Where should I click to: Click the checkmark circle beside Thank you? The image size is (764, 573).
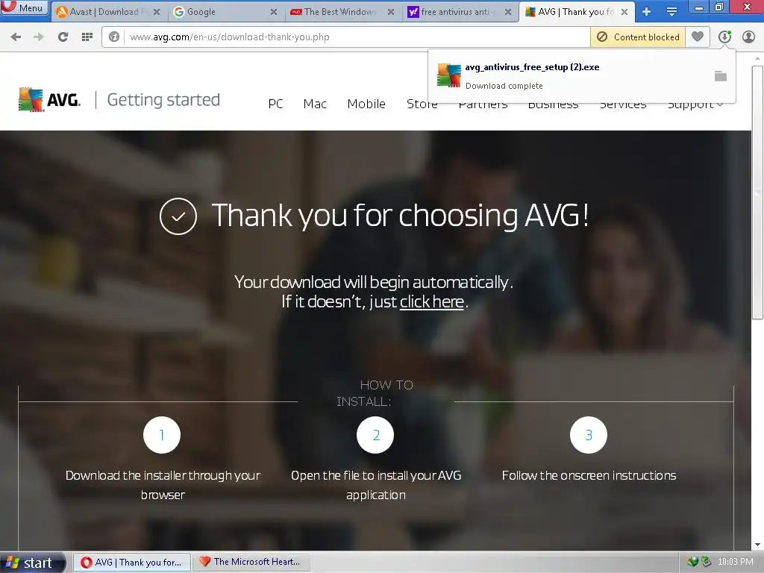pyautogui.click(x=178, y=216)
